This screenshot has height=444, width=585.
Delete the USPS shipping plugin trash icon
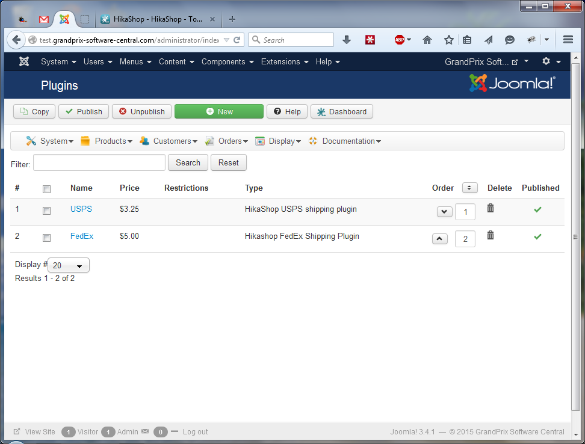(491, 208)
